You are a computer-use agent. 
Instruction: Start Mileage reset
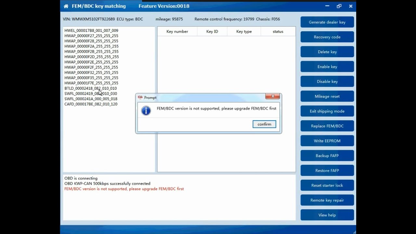point(327,97)
